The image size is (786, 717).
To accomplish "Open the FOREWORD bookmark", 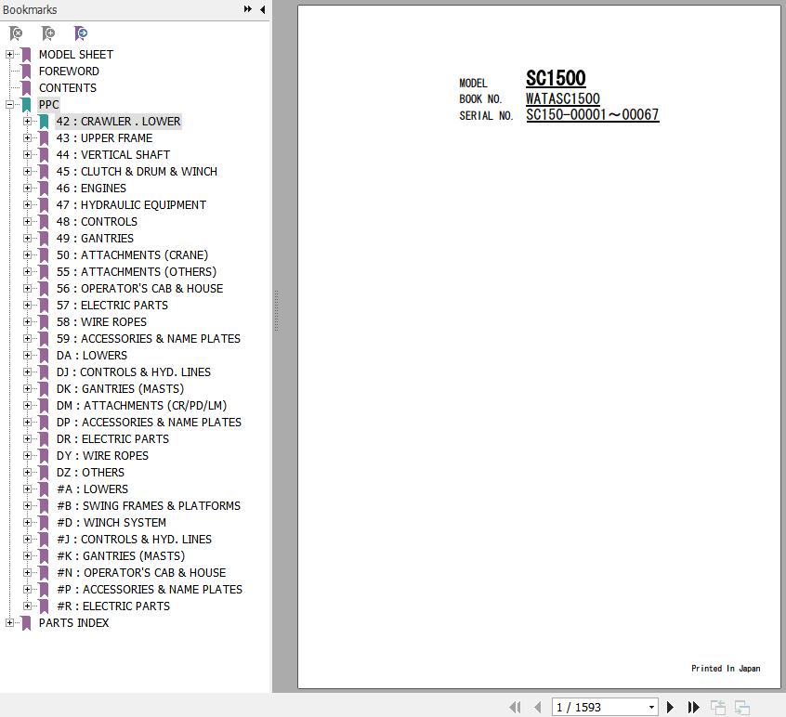I will (69, 72).
